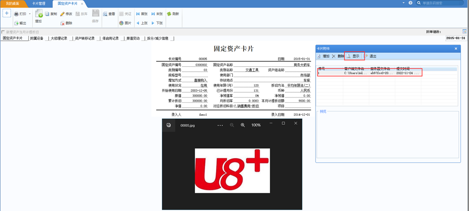Click the 凭证 (Voucher) toolbar button

125,14
